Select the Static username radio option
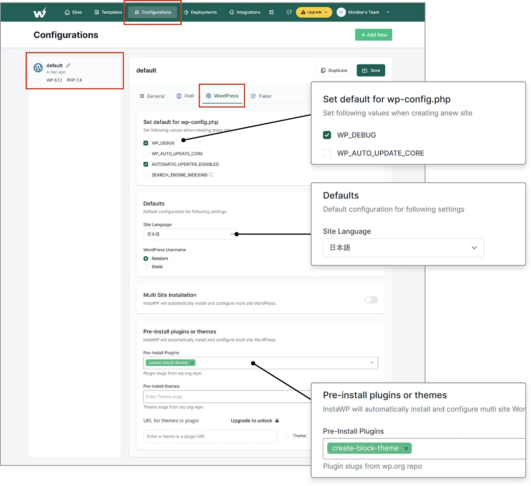Image resolution: width=531 pixels, height=486 pixels. 146,267
